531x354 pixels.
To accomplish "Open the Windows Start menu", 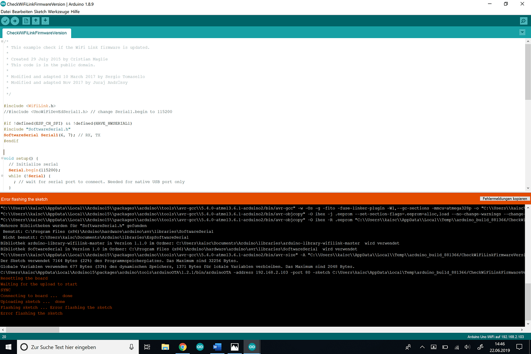I will coord(7,347).
